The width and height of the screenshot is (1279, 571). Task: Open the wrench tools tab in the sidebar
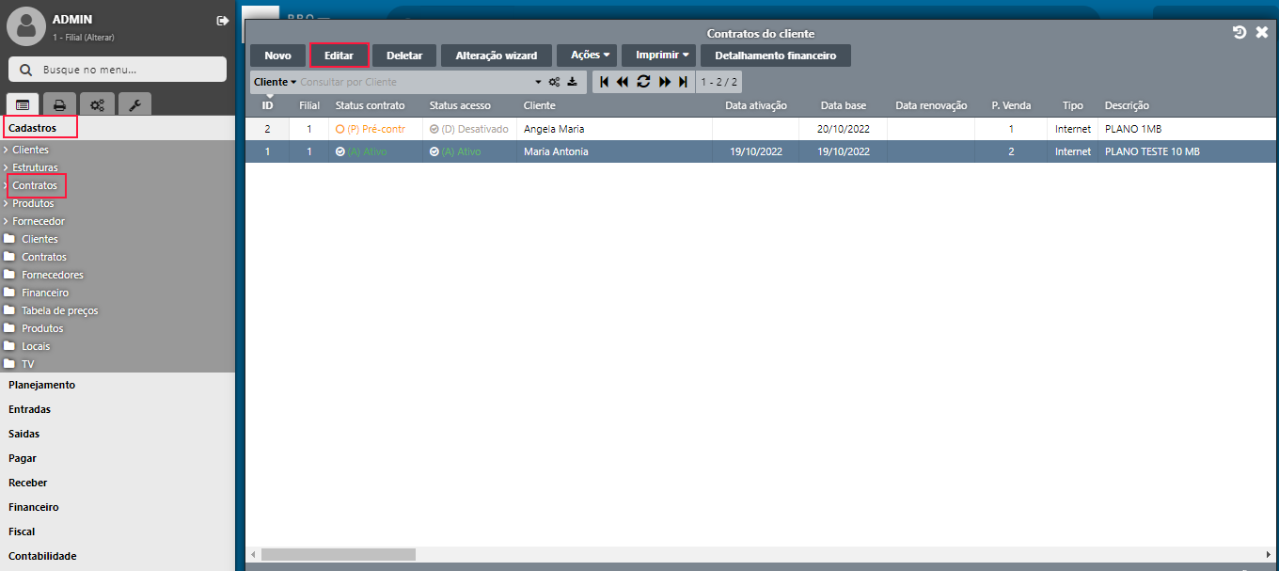134,105
